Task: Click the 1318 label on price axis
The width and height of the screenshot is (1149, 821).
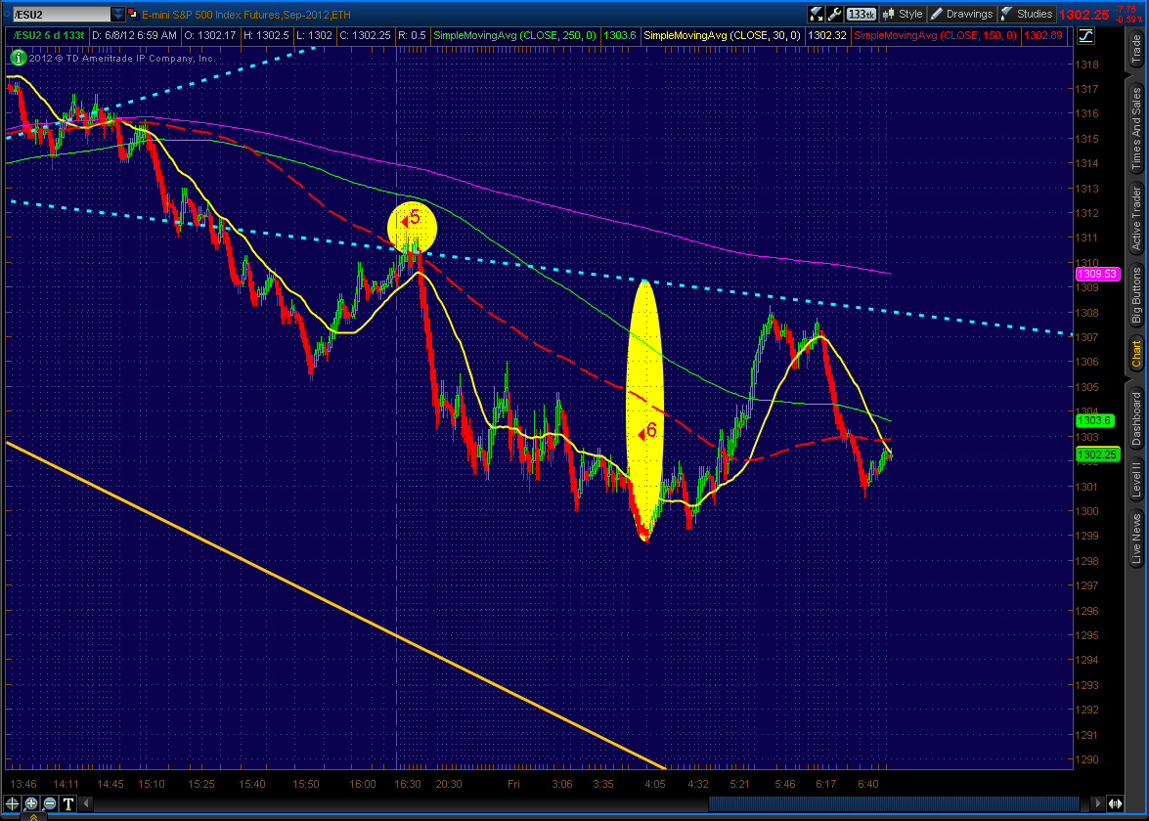Action: point(1086,65)
